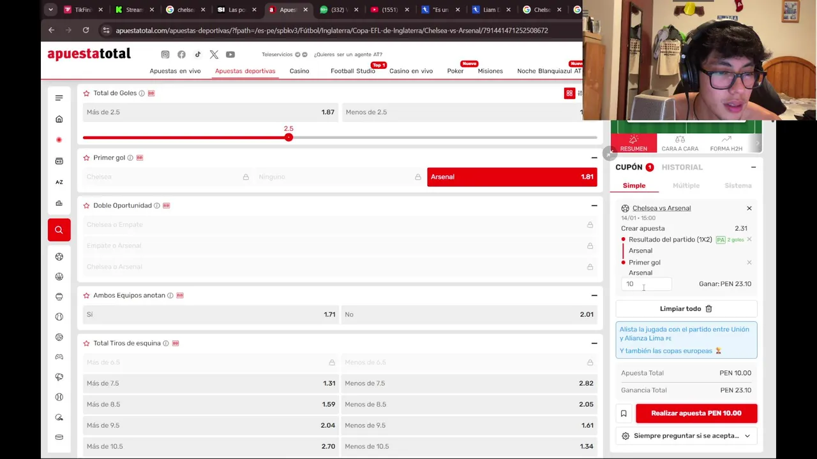
Task: Select the RESUMEN stats tab
Action: click(x=634, y=143)
